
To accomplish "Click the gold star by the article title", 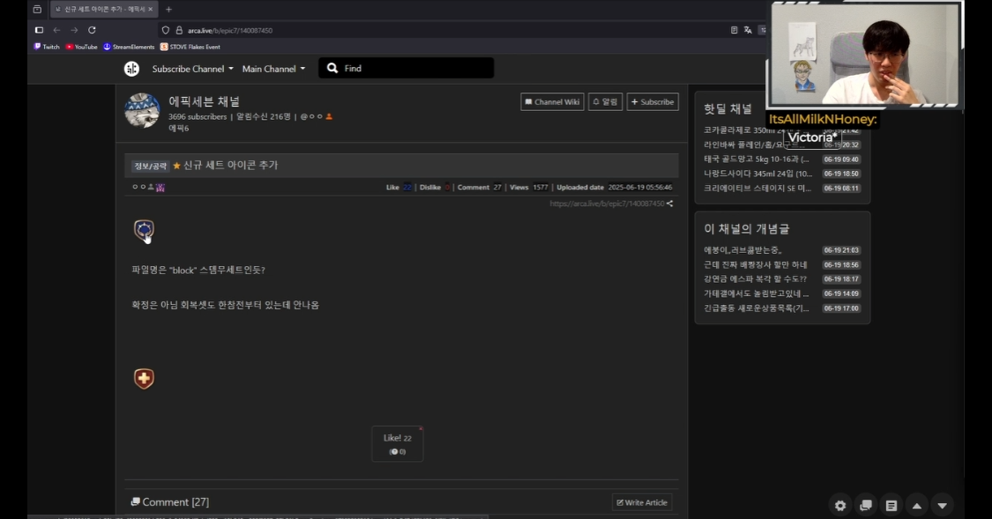I will [176, 166].
